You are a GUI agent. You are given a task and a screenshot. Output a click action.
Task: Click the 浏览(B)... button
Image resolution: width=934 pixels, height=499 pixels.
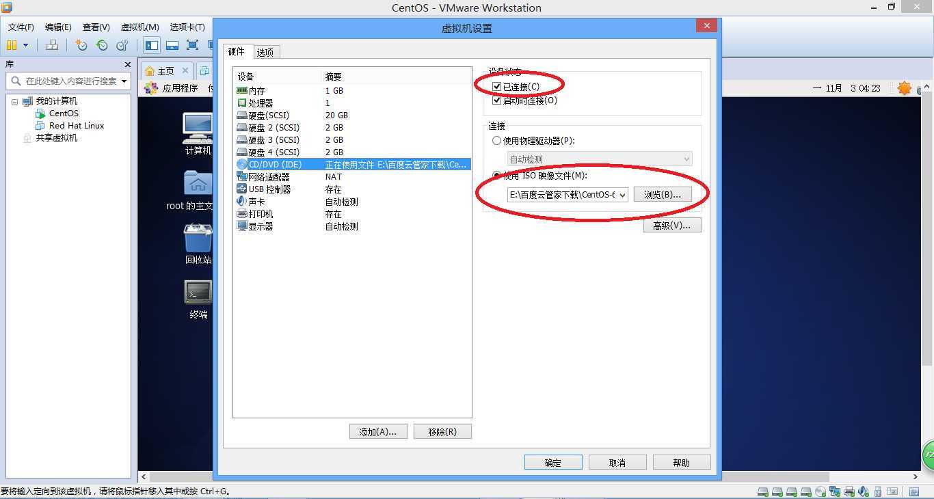(663, 195)
